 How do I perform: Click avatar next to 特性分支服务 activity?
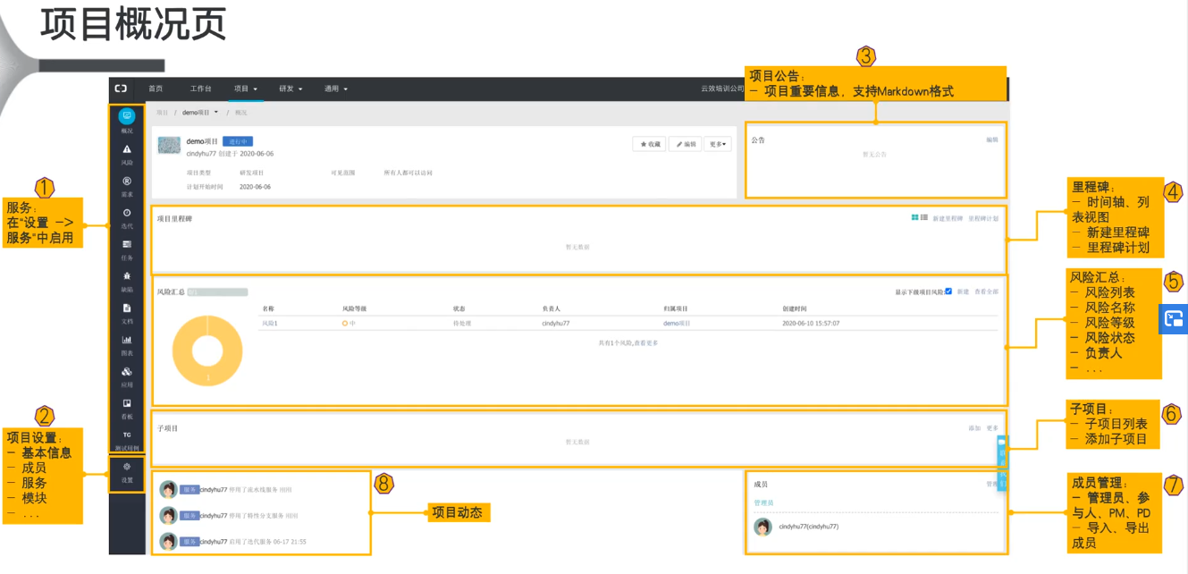167,516
